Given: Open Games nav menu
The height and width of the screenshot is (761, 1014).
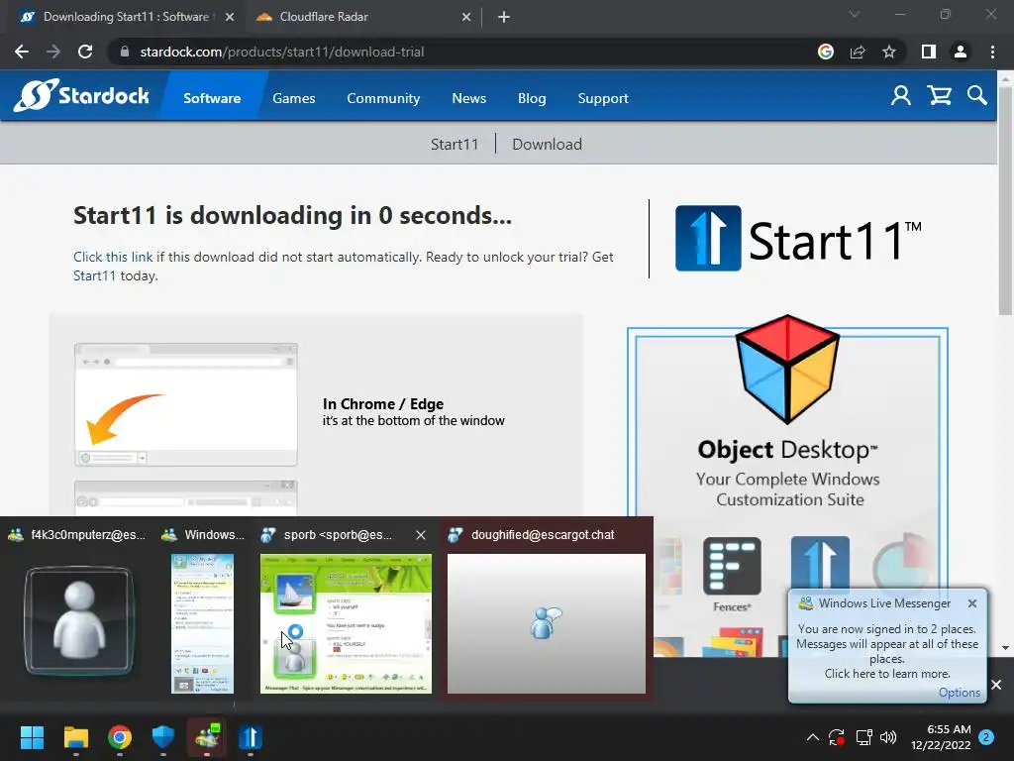Looking at the screenshot, I should click(293, 98).
